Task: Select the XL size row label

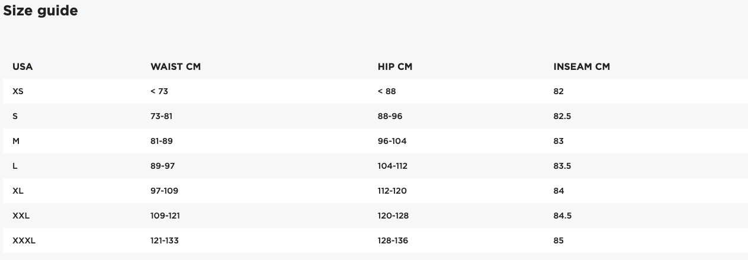Action: pos(18,191)
